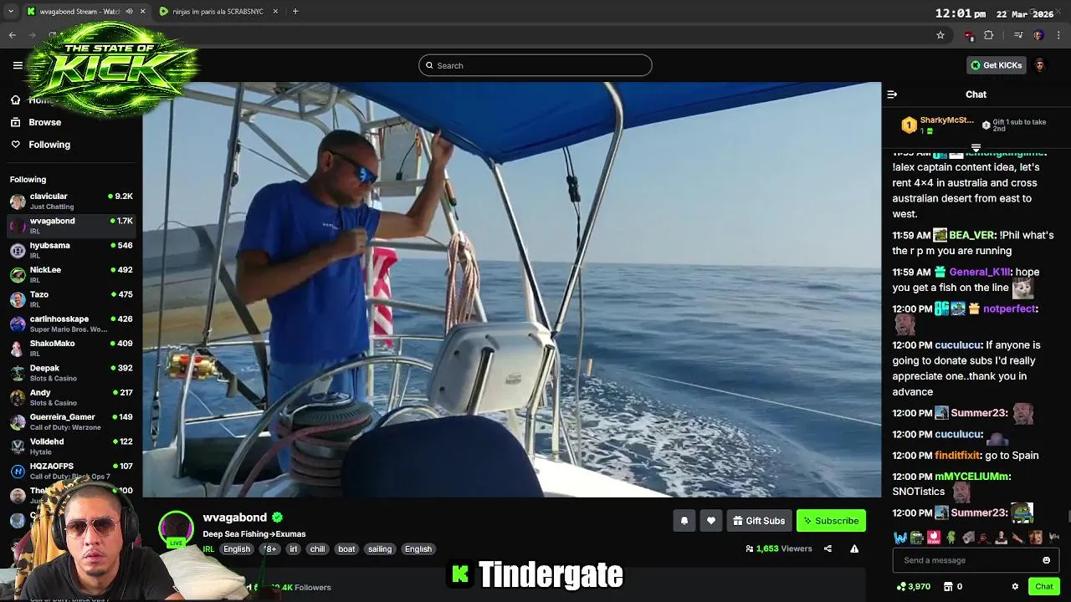Image resolution: width=1071 pixels, height=602 pixels.
Task: Click the Following sidebar link
Action: coord(49,145)
